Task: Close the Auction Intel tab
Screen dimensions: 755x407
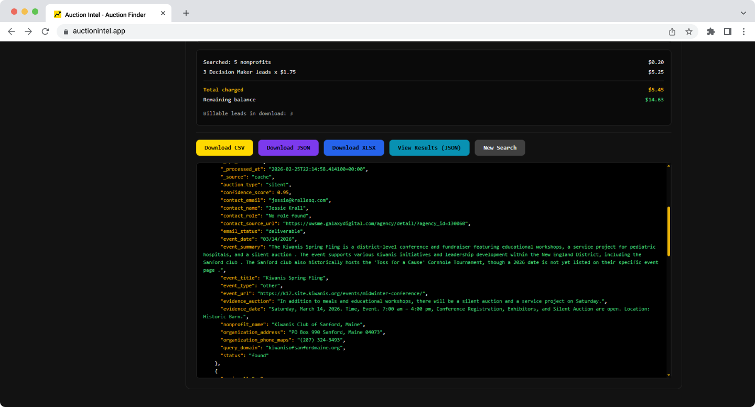Action: (x=163, y=14)
